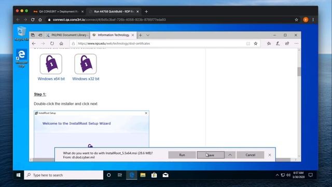Open Recycle Bin on remote desktop
This screenshot has height=187, width=332.
coord(21,33)
